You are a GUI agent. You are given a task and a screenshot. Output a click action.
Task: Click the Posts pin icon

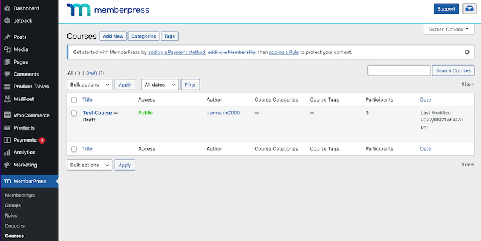(7, 37)
